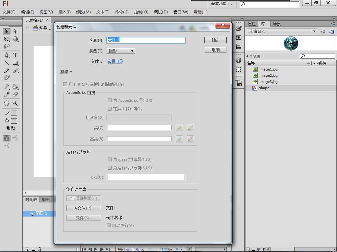Viewport: 337px width, 252px height.
Task: Confirm with the 确定 button
Action: [x=216, y=40]
